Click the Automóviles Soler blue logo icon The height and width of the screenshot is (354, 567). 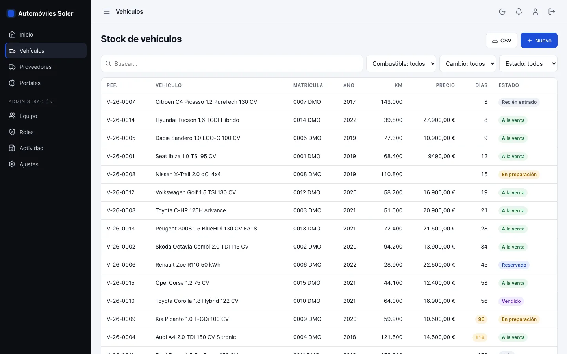[x=11, y=13]
